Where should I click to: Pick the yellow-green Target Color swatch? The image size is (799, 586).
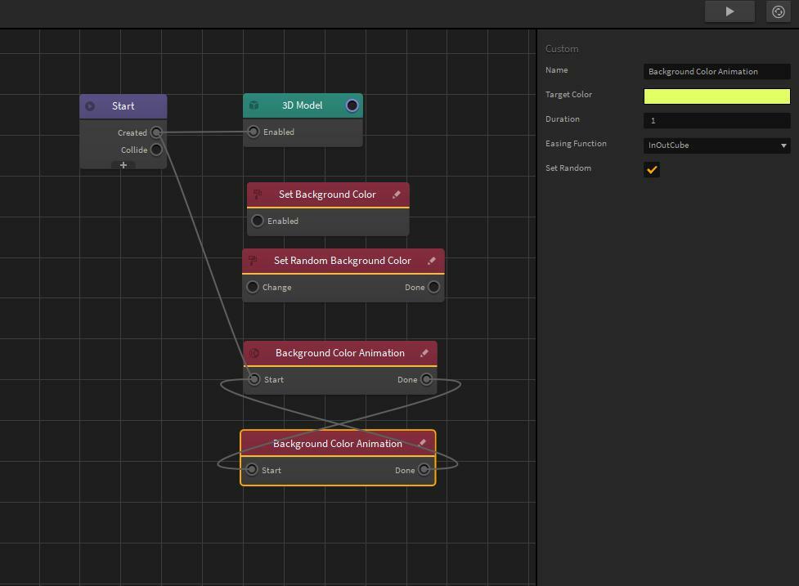tap(716, 96)
